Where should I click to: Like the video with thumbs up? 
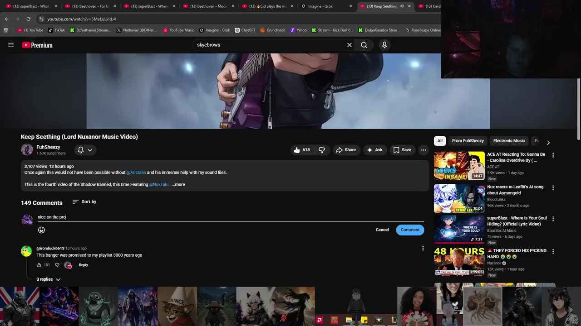[x=302, y=150]
